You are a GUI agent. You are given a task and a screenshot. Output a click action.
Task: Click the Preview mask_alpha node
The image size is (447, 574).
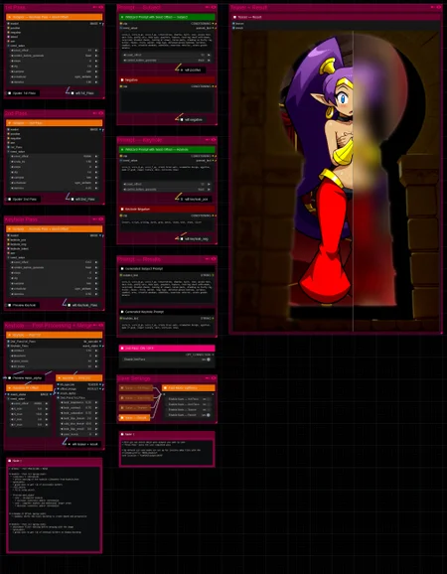(x=25, y=377)
